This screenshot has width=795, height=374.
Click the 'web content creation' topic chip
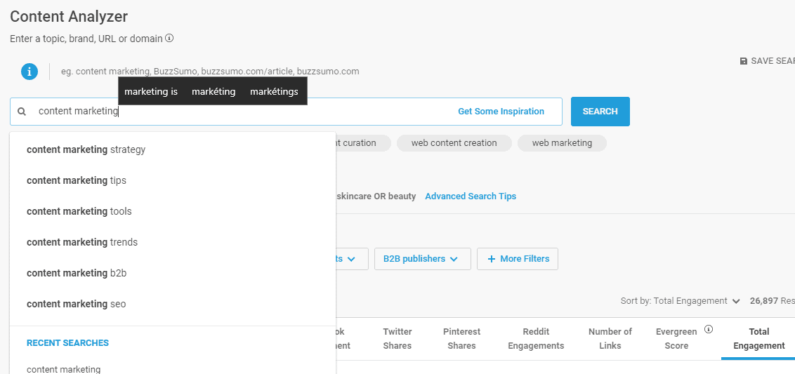coord(454,143)
